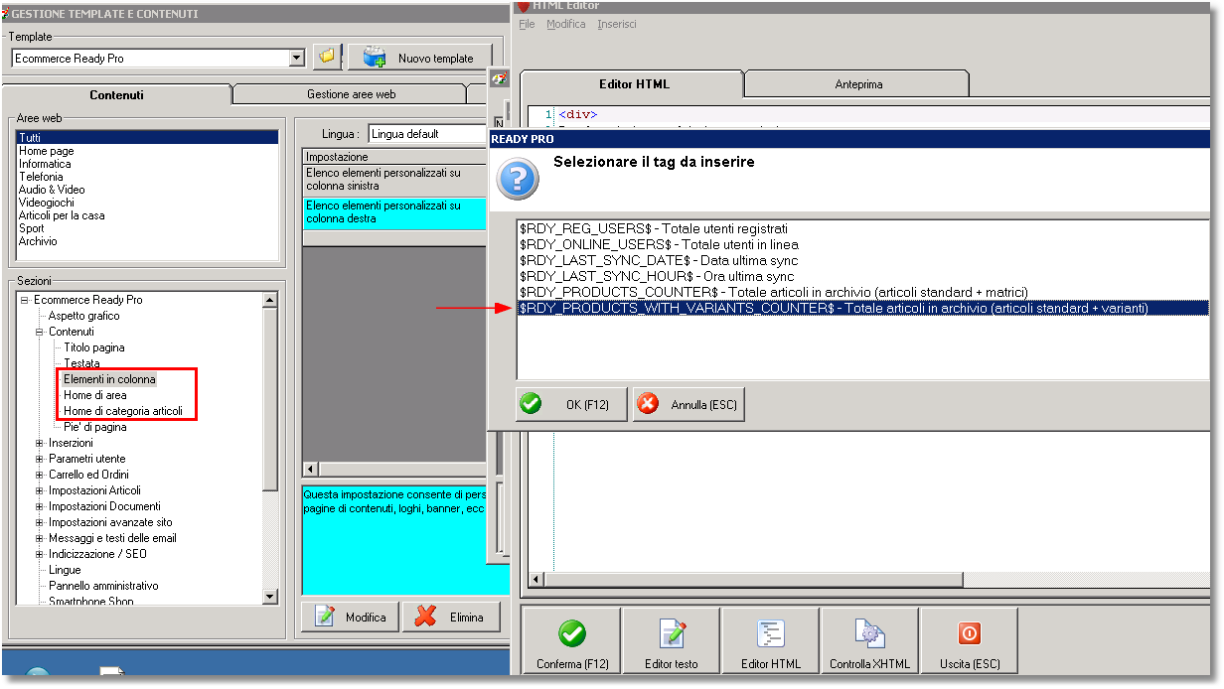This screenshot has height=689, width=1224.
Task: Select the Editor HTML tab at top
Action: coord(634,84)
